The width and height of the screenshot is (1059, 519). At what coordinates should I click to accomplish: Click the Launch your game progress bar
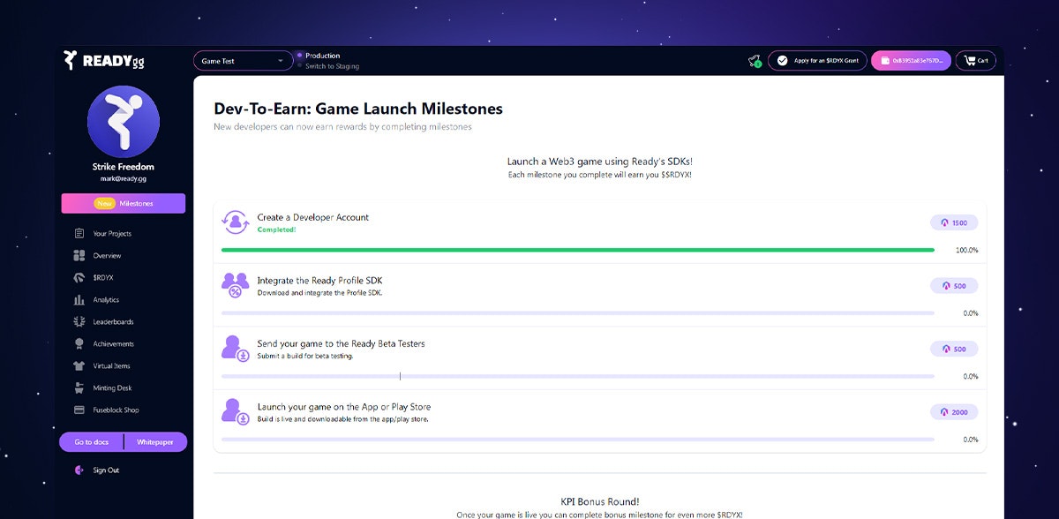pos(578,440)
